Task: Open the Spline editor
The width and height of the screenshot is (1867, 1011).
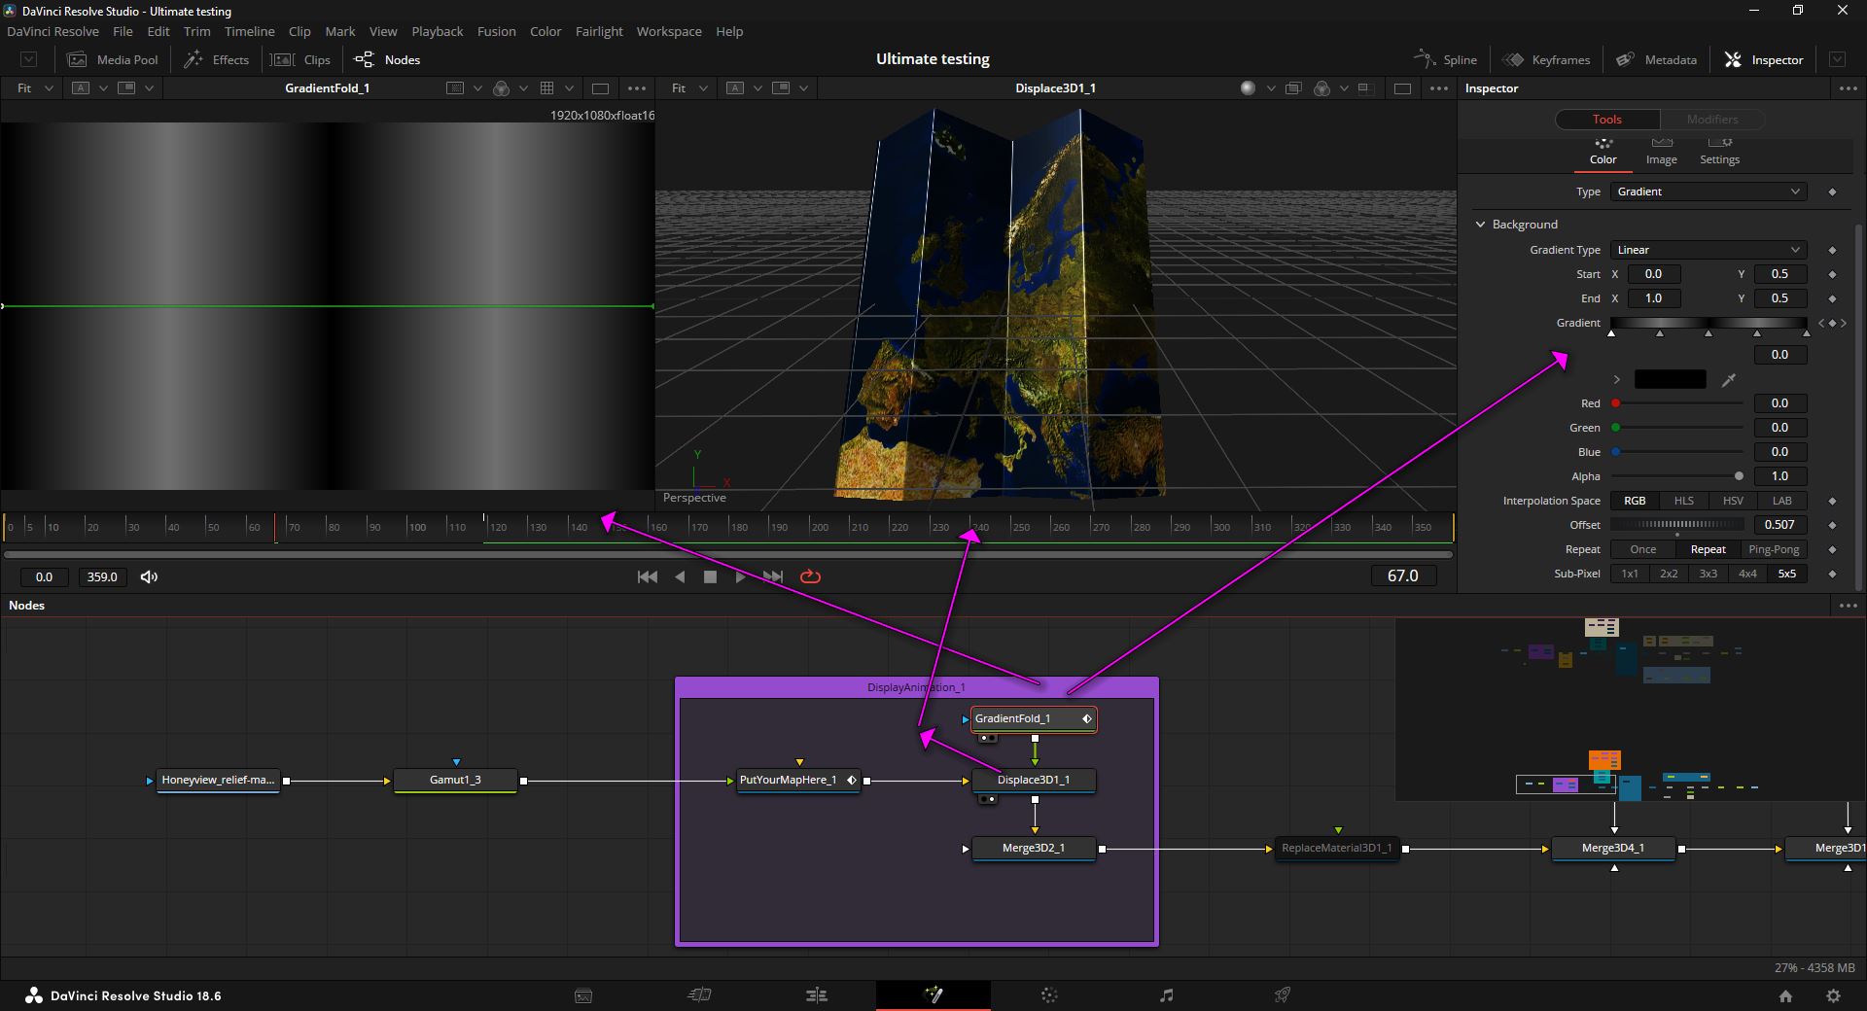Action: [1445, 59]
